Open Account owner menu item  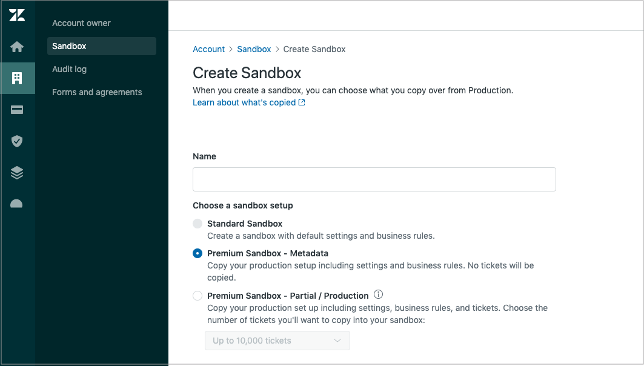pos(81,23)
